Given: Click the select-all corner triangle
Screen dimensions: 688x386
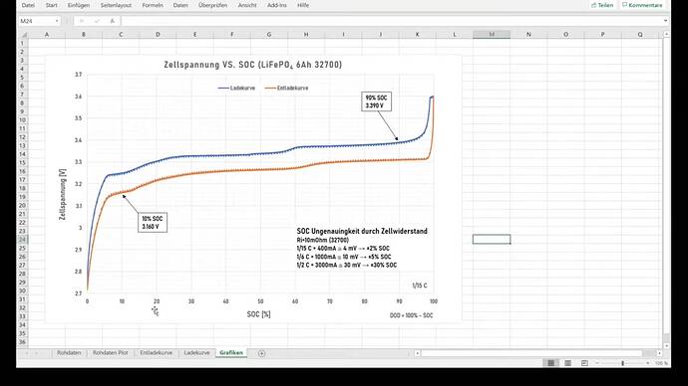Looking at the screenshot, I should click(x=24, y=34).
